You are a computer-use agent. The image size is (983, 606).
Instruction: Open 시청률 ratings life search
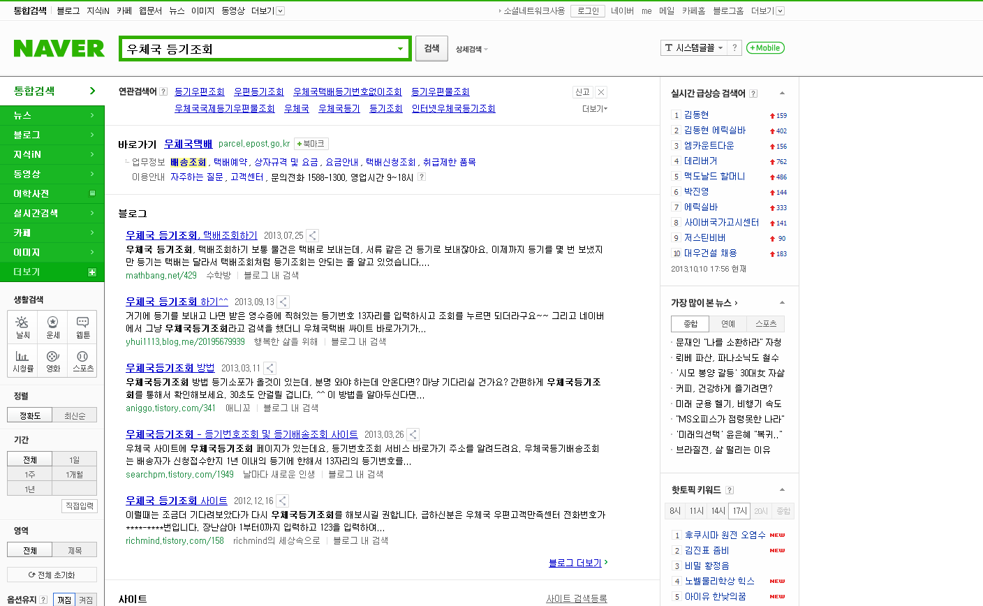tap(22, 361)
